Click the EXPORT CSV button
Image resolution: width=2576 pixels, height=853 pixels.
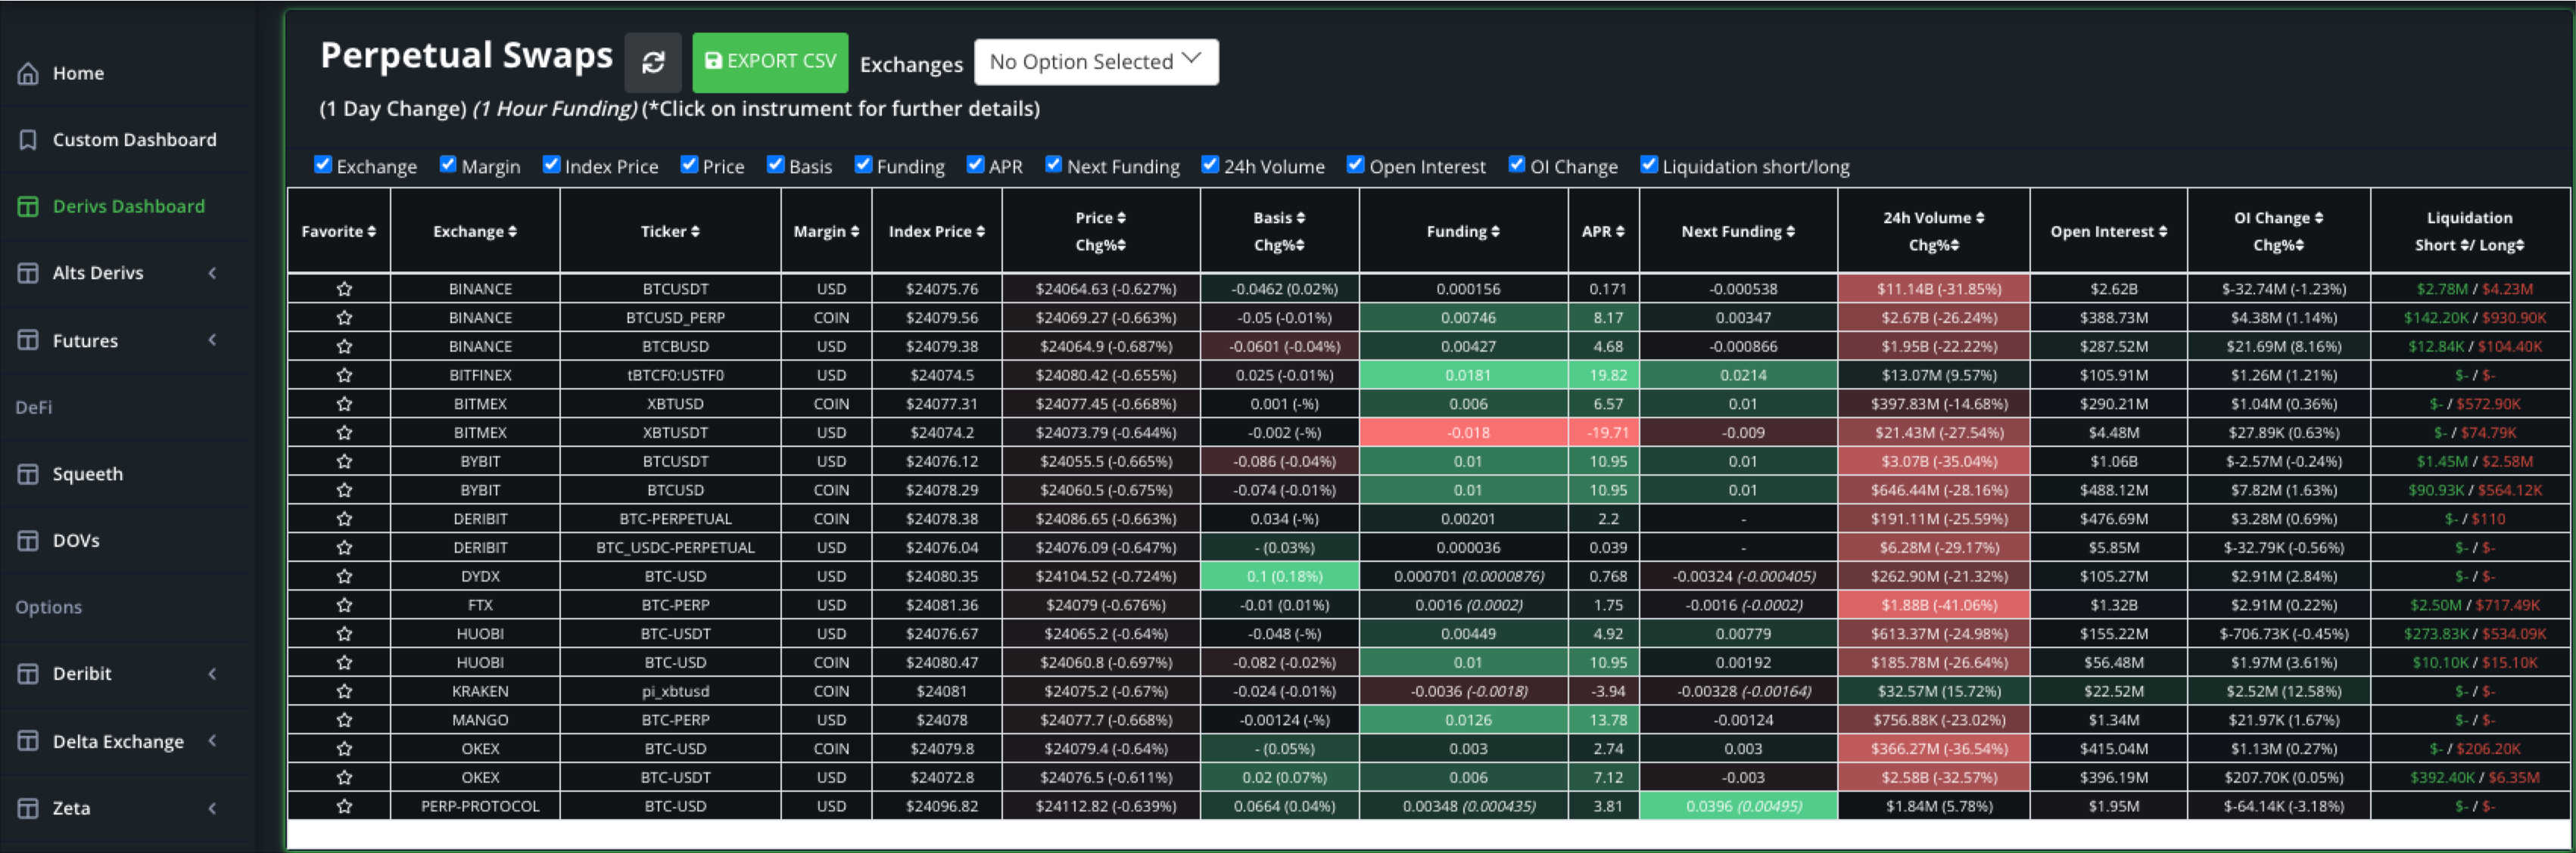tap(770, 62)
